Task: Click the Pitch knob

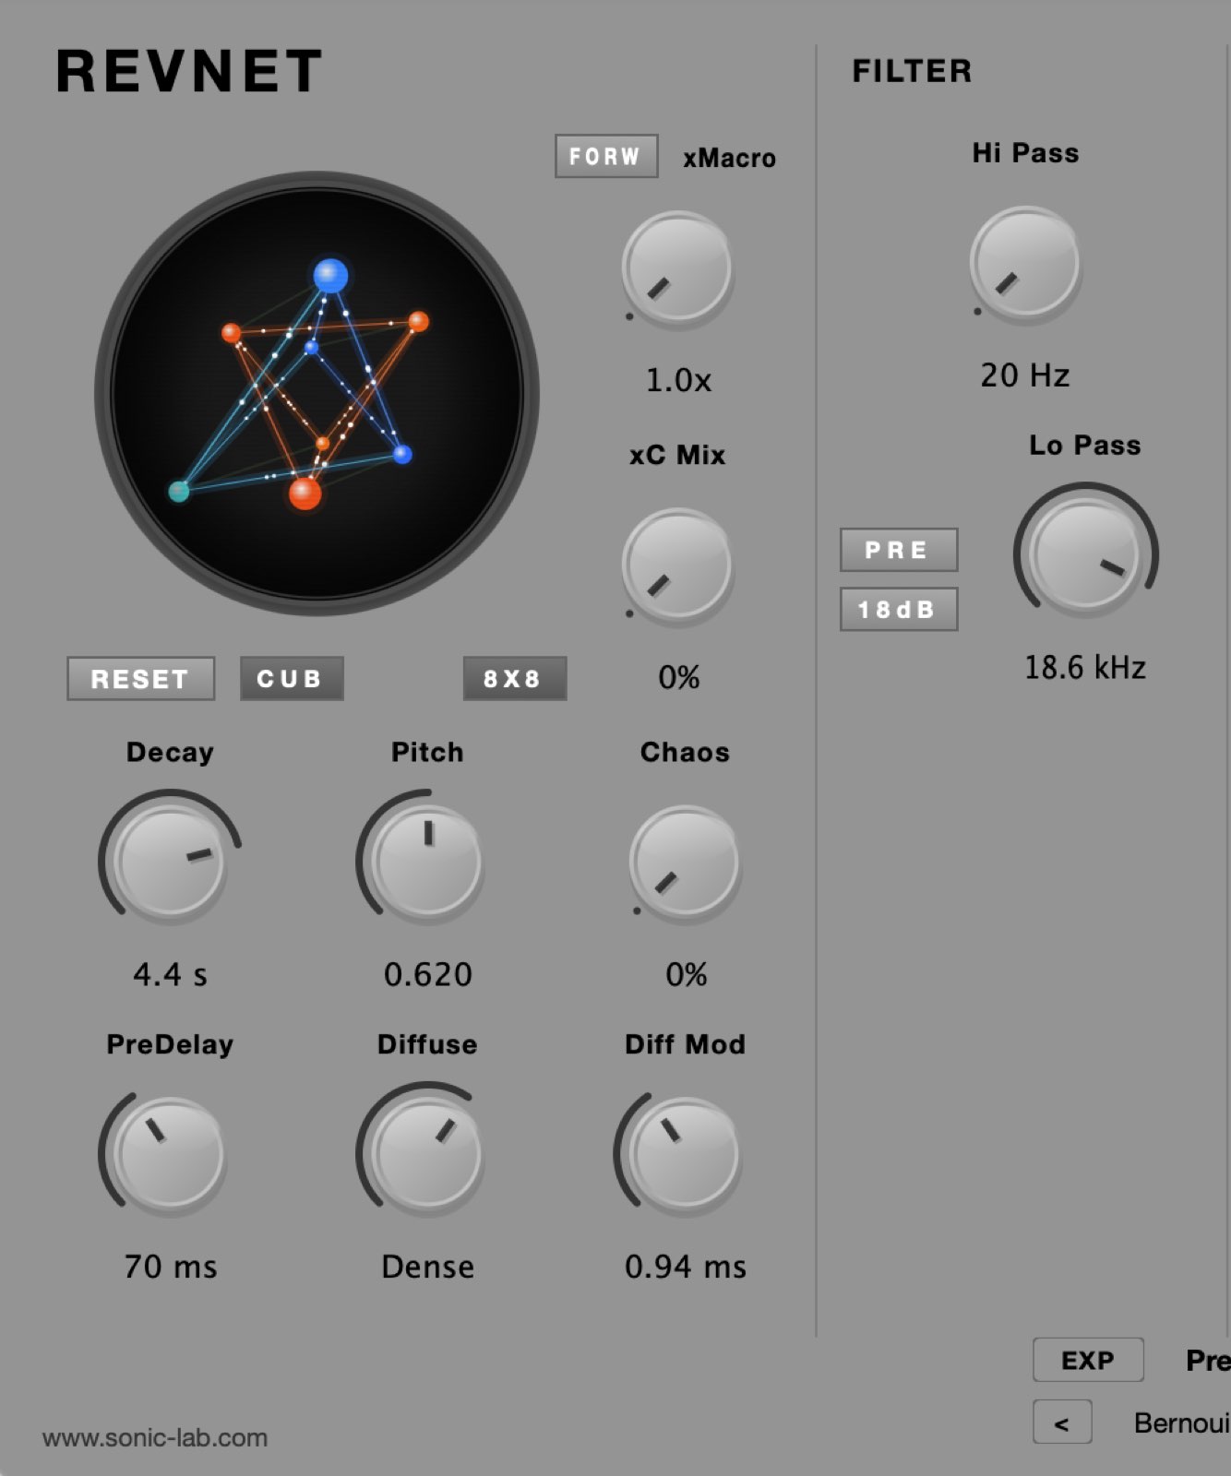Action: 427,861
